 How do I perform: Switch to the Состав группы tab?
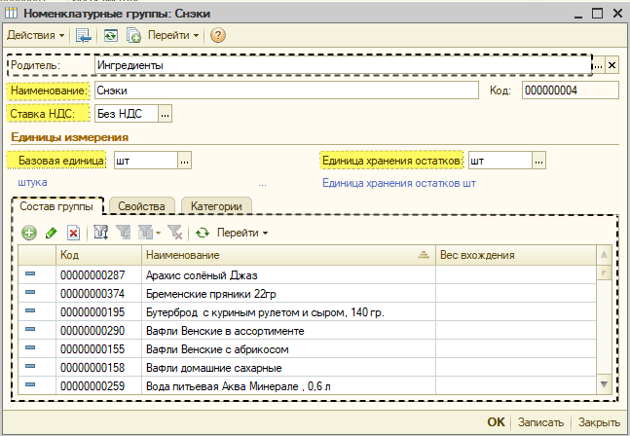coord(56,206)
